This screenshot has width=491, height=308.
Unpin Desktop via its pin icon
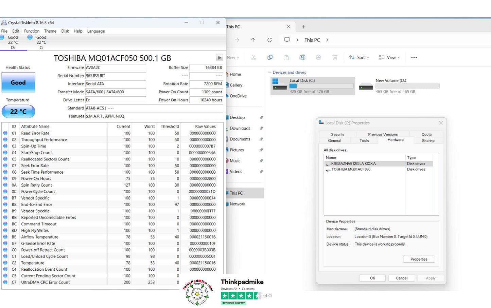tap(261, 118)
